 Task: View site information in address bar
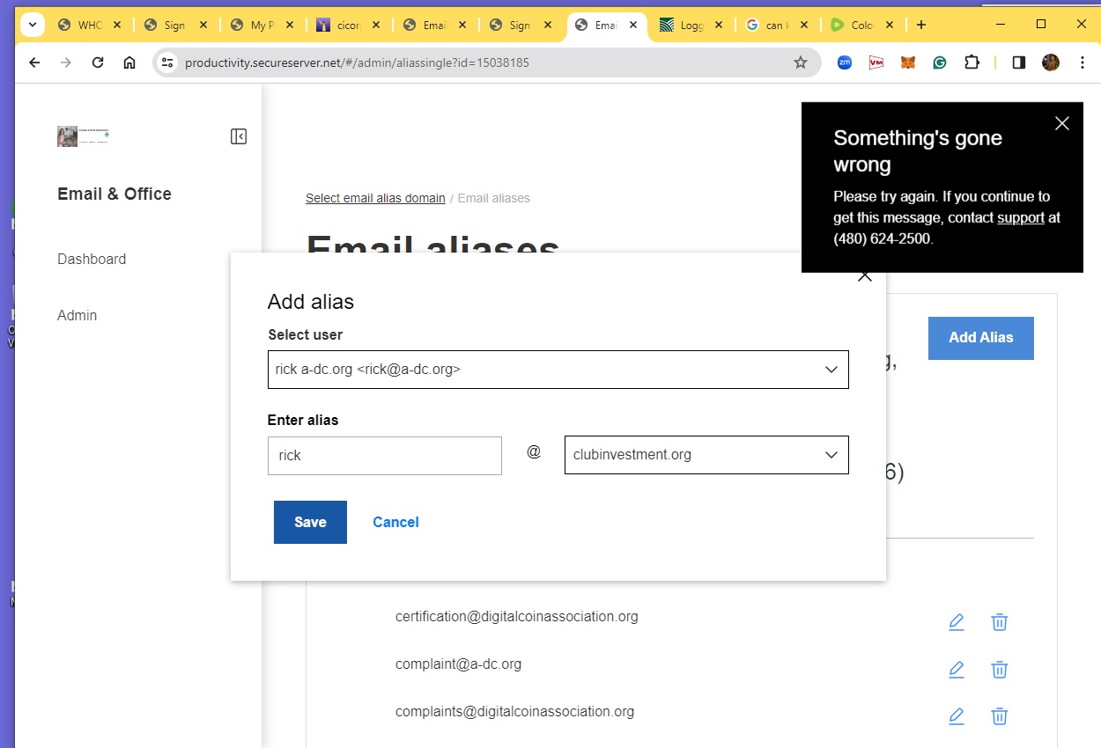168,62
